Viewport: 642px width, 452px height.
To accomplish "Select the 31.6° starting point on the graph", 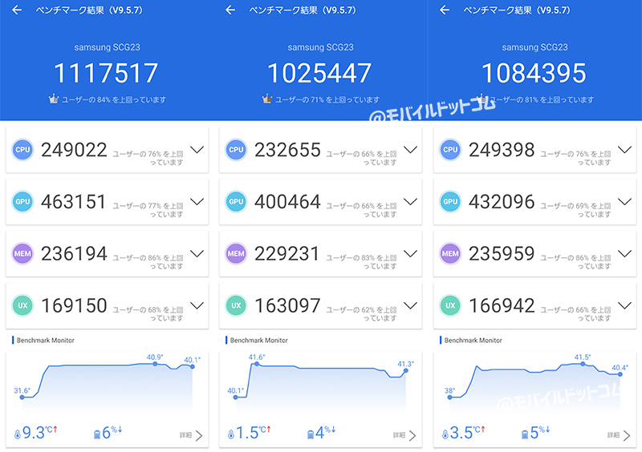I will click(22, 397).
